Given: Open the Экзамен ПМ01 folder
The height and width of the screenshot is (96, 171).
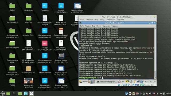Looking at the screenshot, I should (29, 31).
